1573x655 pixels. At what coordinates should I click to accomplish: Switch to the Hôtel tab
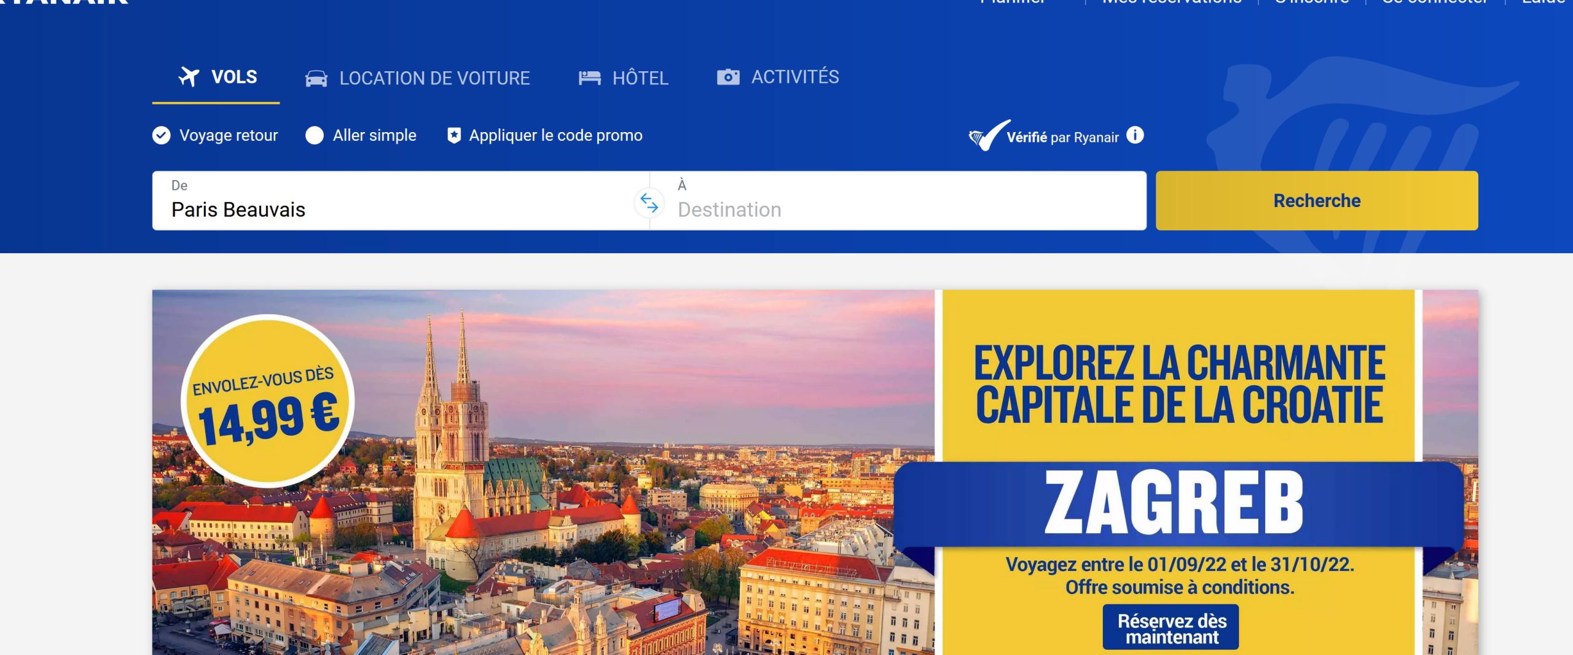[623, 78]
